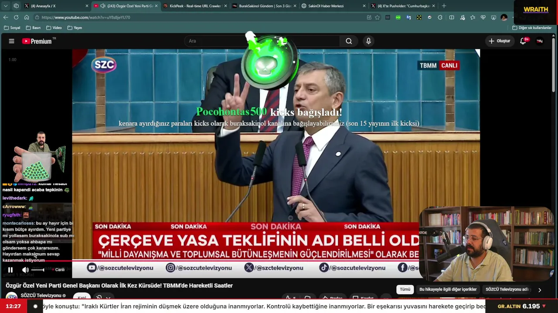
Task: Switch to the Anasayfa / X tab
Action: click(56, 6)
